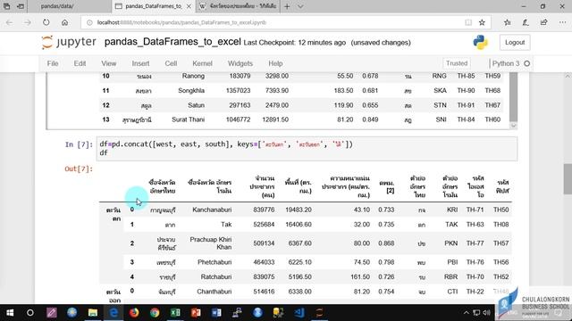572x321 pixels.
Task: Open the Cell menu
Action: tap(171, 63)
